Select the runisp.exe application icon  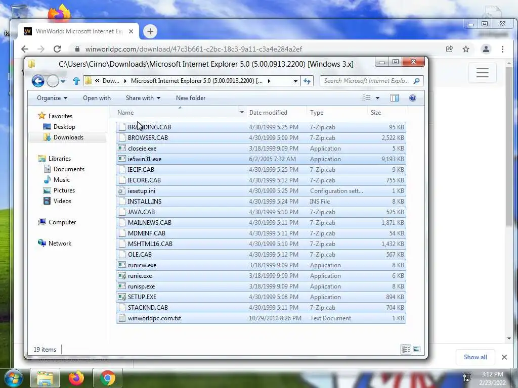(x=122, y=286)
